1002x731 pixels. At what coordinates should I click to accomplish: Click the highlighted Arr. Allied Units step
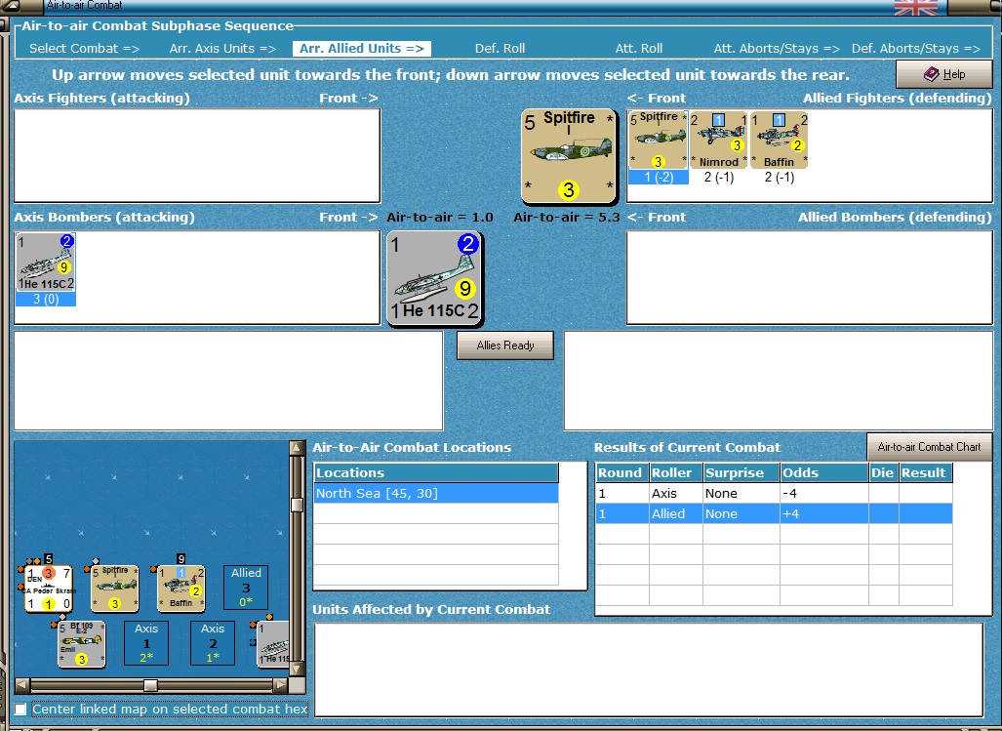pyautogui.click(x=362, y=49)
